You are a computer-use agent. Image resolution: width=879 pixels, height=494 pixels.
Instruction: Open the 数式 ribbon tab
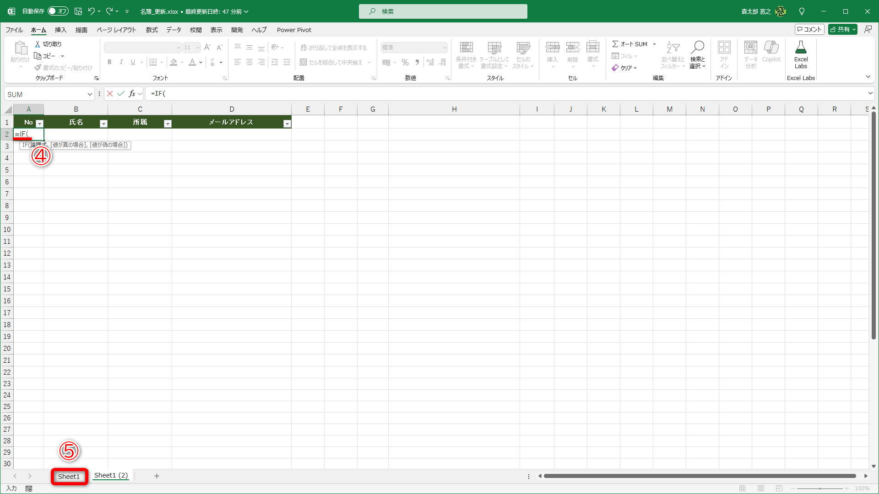point(152,30)
